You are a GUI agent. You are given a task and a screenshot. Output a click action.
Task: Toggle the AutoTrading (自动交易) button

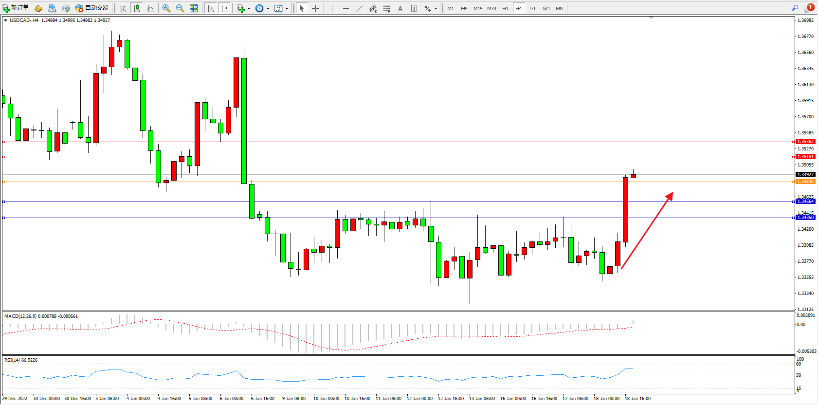91,8
